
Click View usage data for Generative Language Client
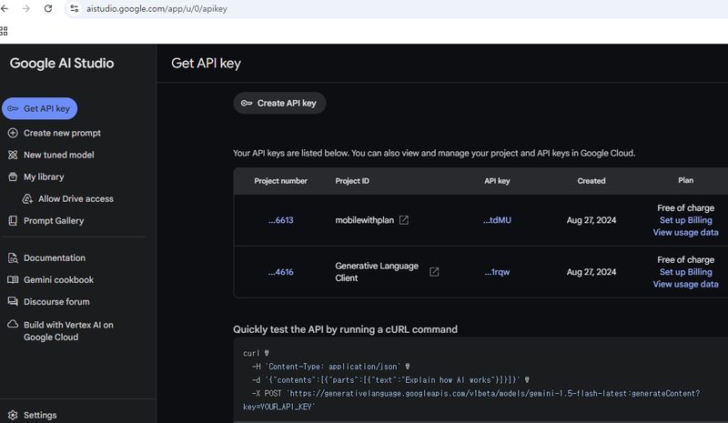686,284
